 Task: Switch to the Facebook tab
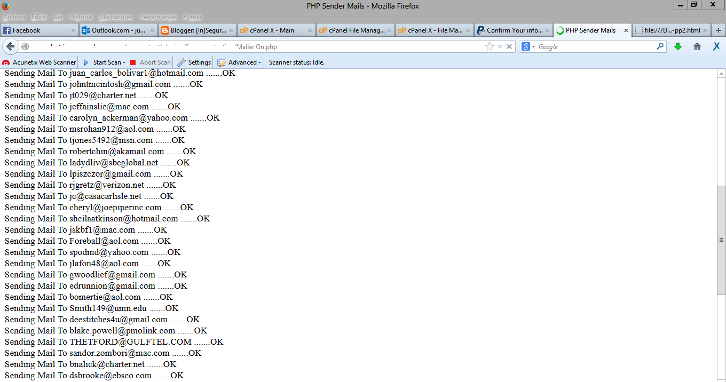tap(40, 30)
